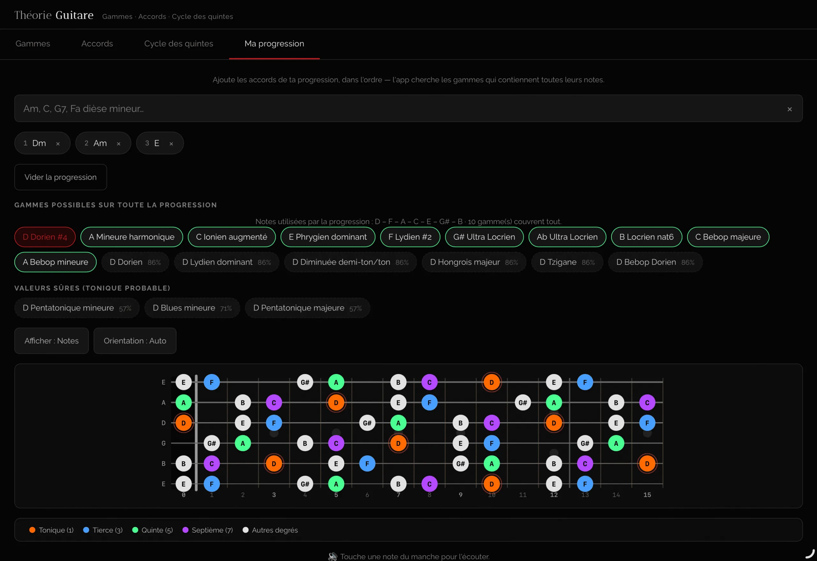Toggle Afficher : Notes display mode
Screen dimensions: 817x561
point(51,340)
